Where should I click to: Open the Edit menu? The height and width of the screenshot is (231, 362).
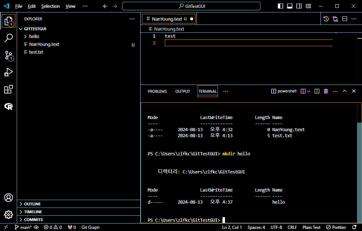(x=32, y=6)
